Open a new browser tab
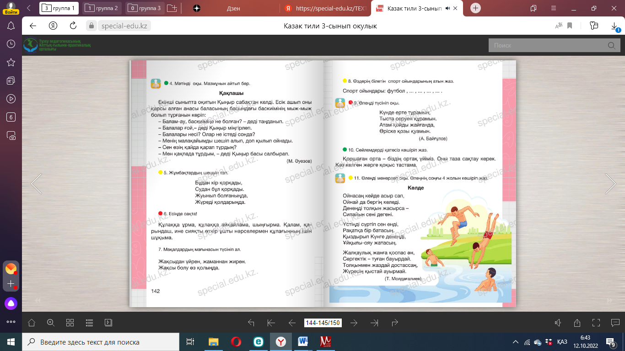Viewport: 625px width, 351px height. (x=476, y=8)
